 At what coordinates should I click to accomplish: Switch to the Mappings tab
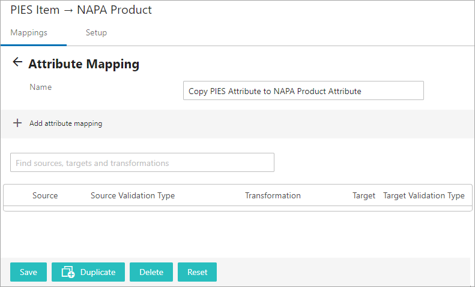(29, 32)
